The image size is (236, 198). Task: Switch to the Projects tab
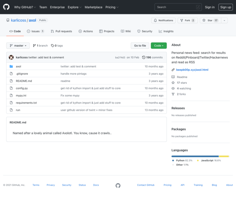click(x=107, y=31)
